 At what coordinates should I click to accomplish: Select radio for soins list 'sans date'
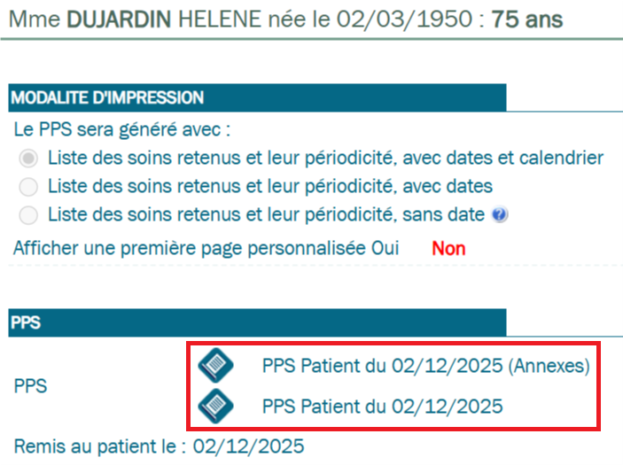[29, 214]
